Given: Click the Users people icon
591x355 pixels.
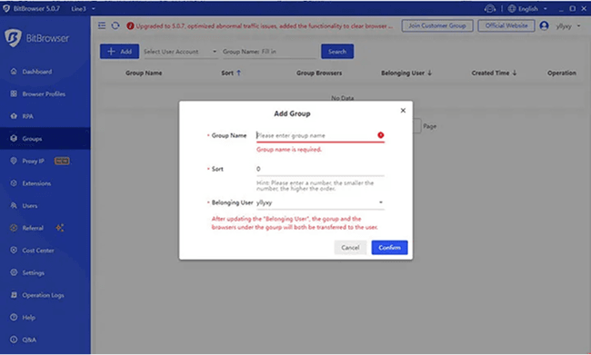Looking at the screenshot, I should 14,205.
